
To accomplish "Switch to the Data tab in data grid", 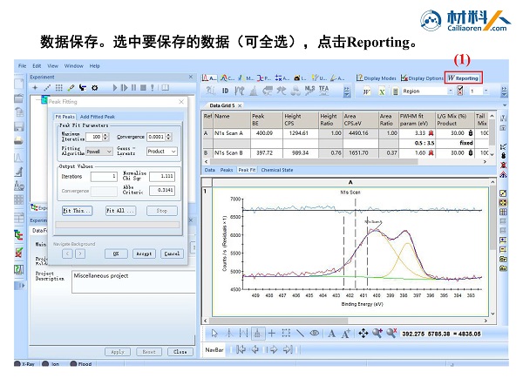I will click(x=209, y=170).
